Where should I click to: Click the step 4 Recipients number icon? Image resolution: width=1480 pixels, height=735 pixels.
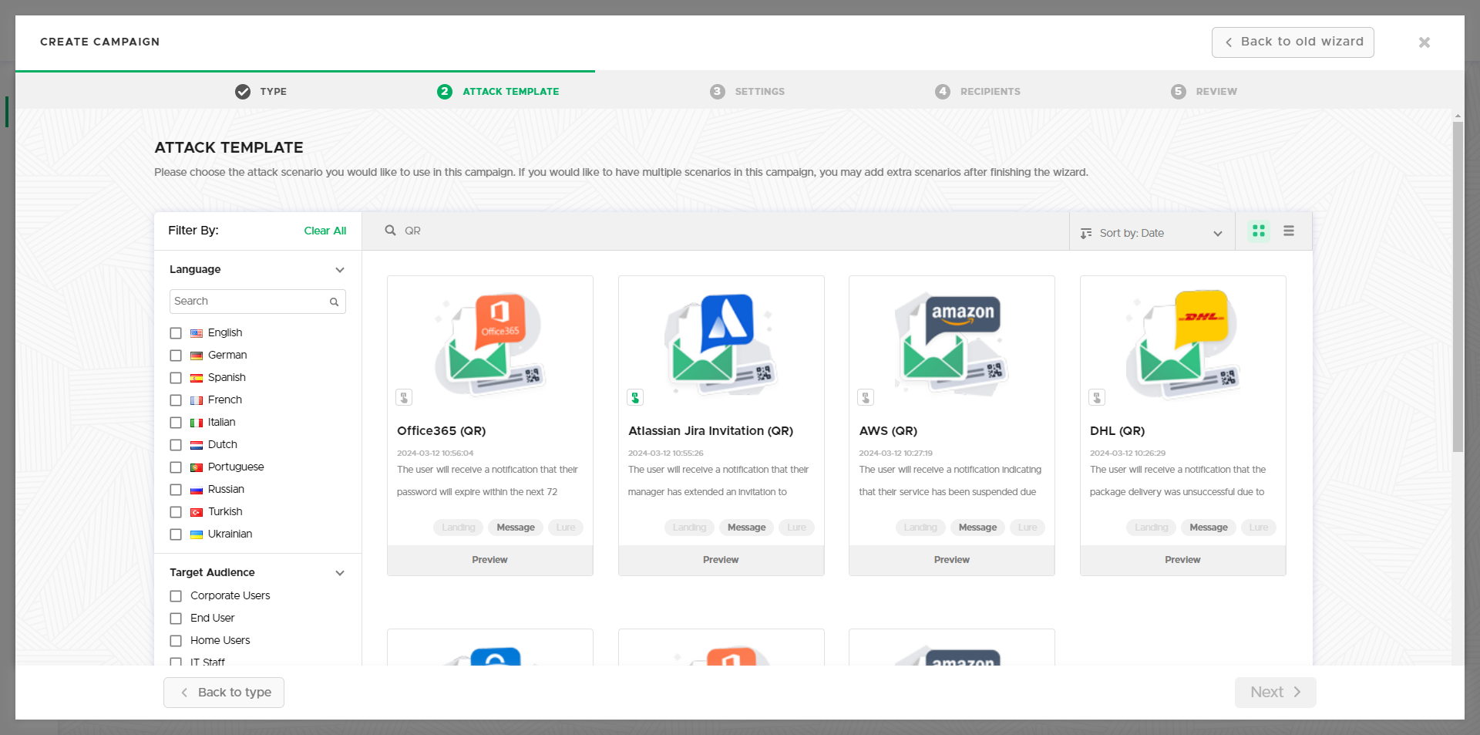coord(943,92)
